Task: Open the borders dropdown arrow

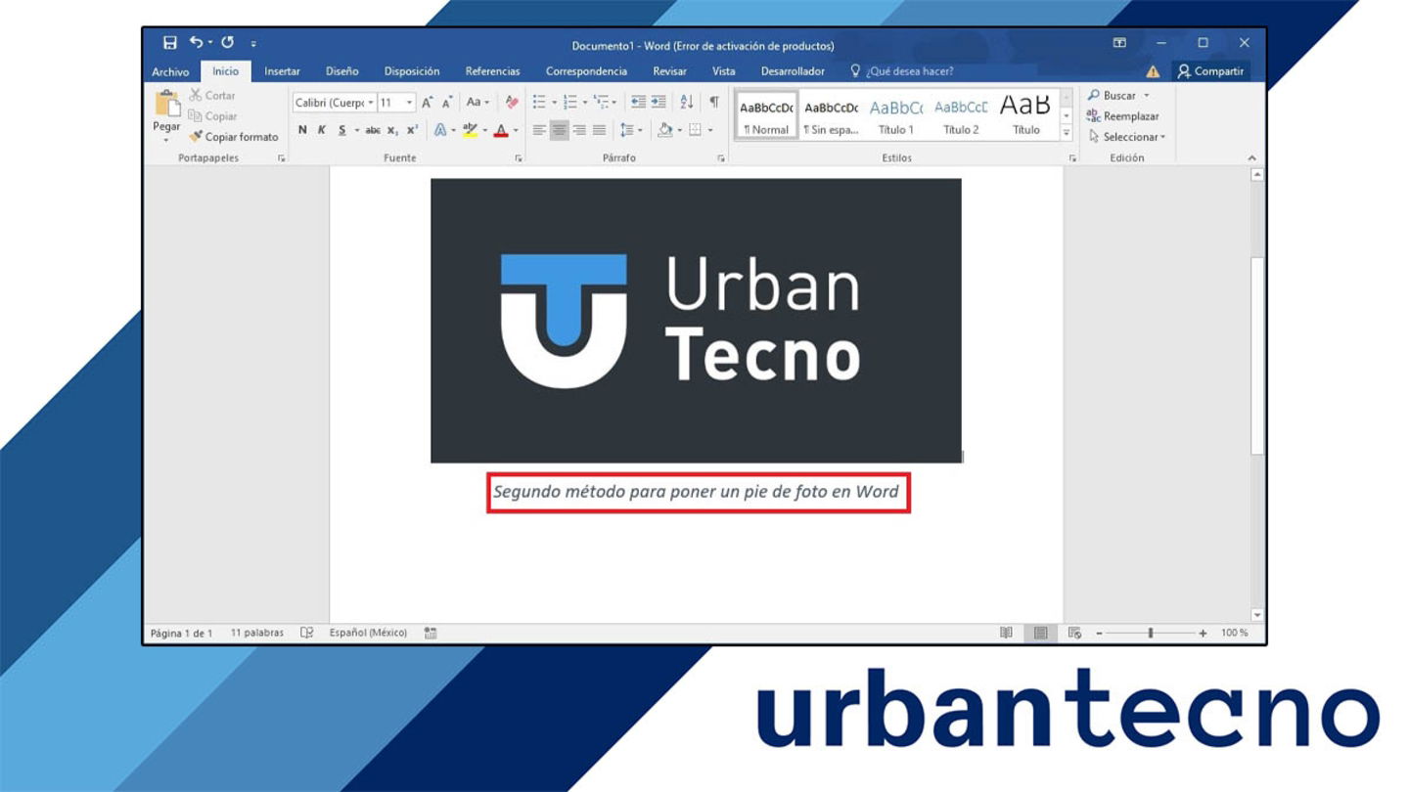Action: (710, 130)
